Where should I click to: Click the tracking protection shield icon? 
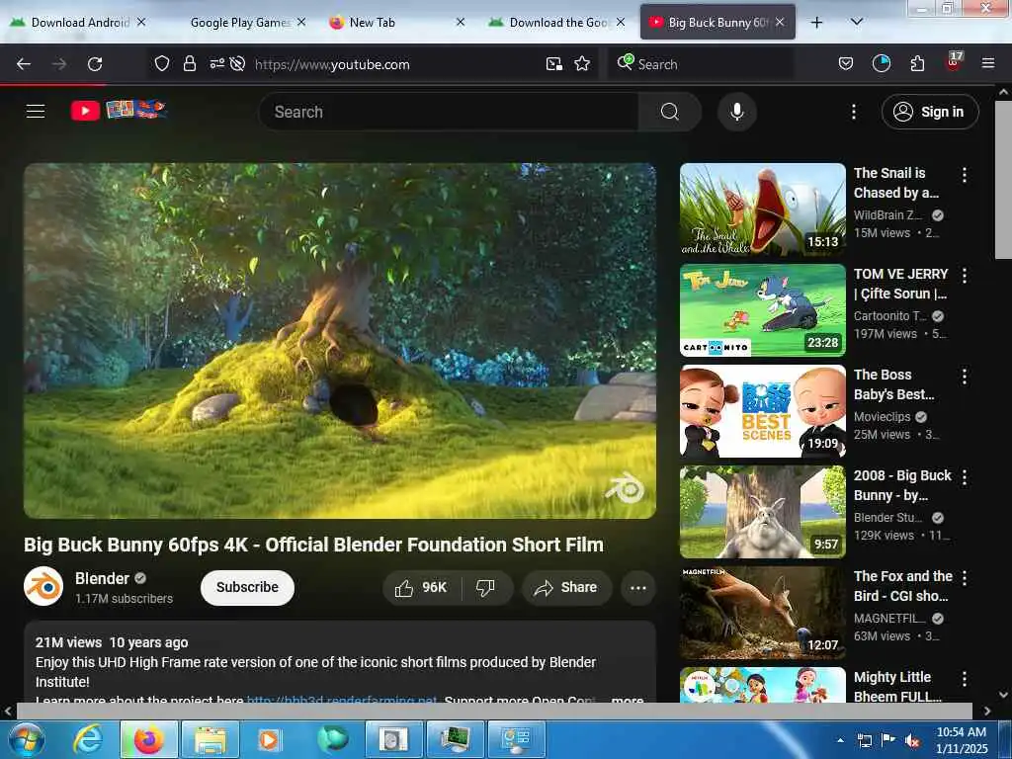pyautogui.click(x=162, y=63)
